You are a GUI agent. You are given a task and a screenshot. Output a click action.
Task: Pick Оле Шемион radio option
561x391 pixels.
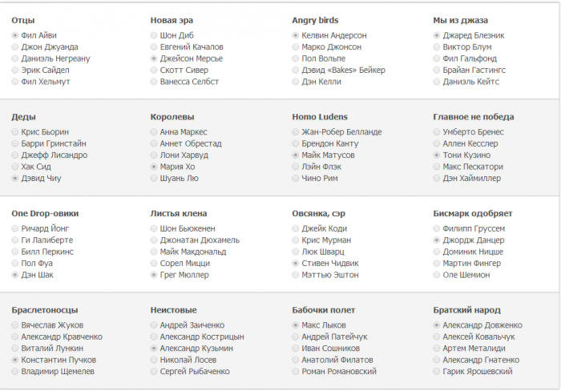[x=437, y=275]
